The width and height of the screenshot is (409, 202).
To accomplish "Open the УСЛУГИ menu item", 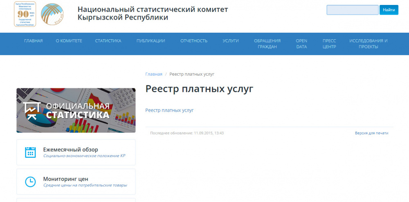I will point(231,41).
